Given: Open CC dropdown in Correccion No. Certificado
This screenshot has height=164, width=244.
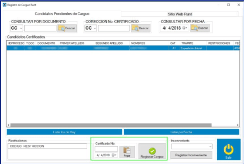Looking at the screenshot, I should [x=91, y=28].
